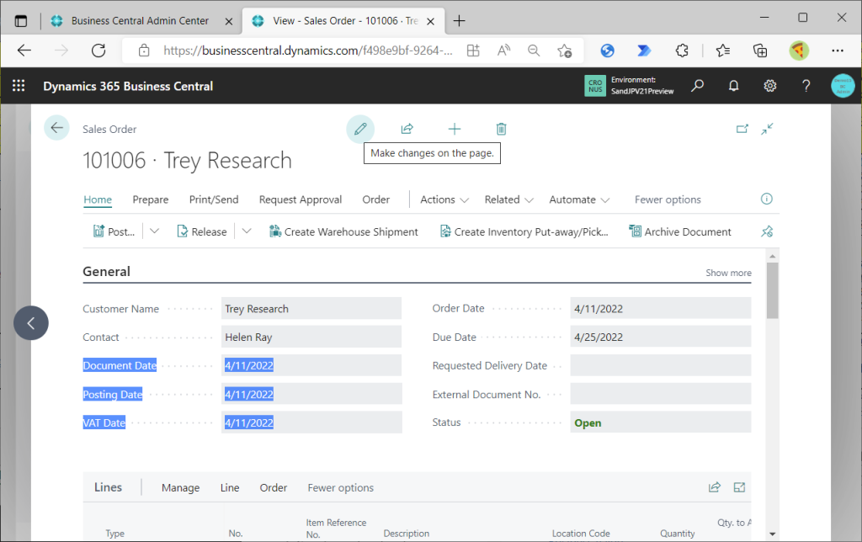Expand the Post split-button dropdown arrow
The width and height of the screenshot is (862, 542).
(155, 231)
